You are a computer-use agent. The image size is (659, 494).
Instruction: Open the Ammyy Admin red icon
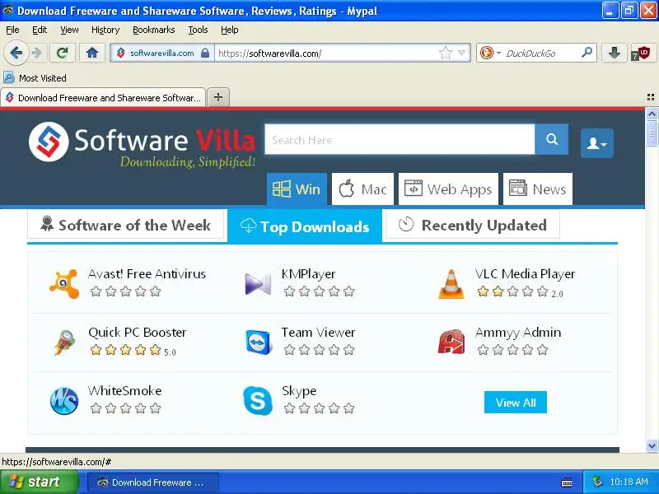[x=451, y=342]
